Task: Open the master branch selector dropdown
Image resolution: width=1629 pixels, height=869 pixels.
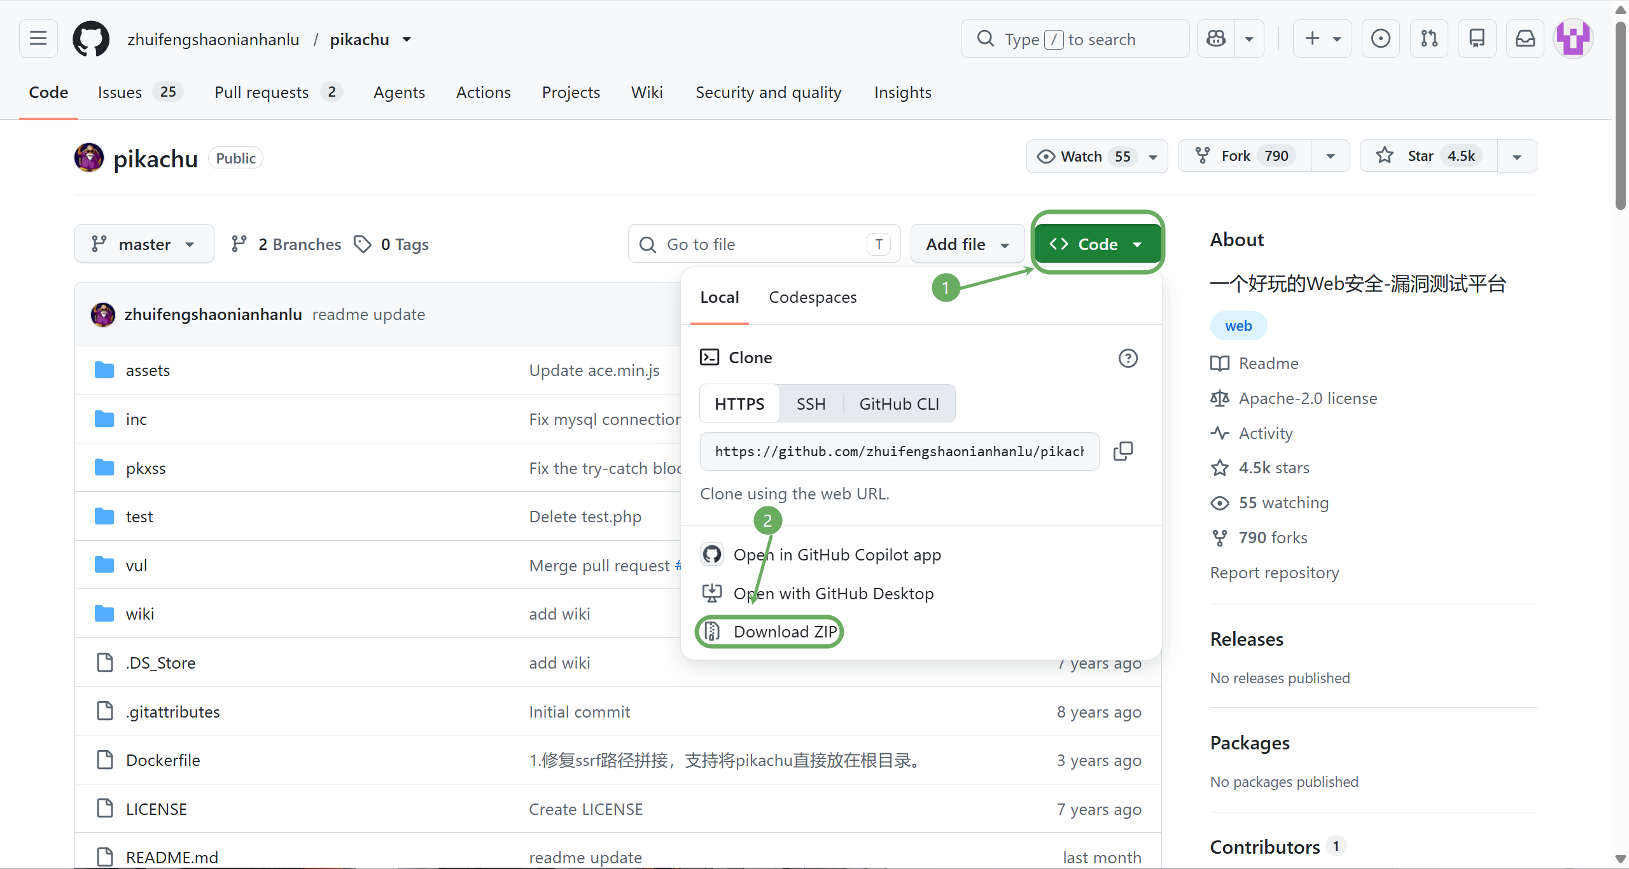Action: pyautogui.click(x=144, y=244)
